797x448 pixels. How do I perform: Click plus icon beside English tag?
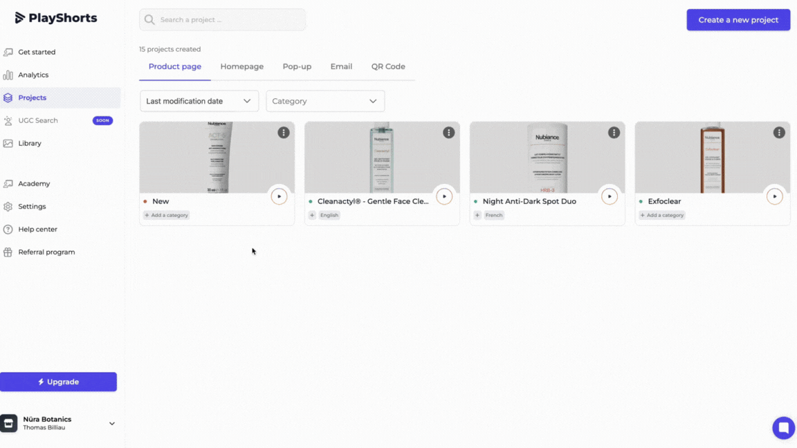[312, 216]
